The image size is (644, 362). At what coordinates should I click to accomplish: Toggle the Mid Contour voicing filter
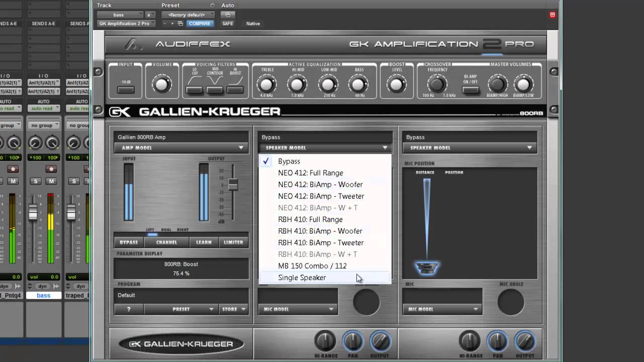pos(215,90)
